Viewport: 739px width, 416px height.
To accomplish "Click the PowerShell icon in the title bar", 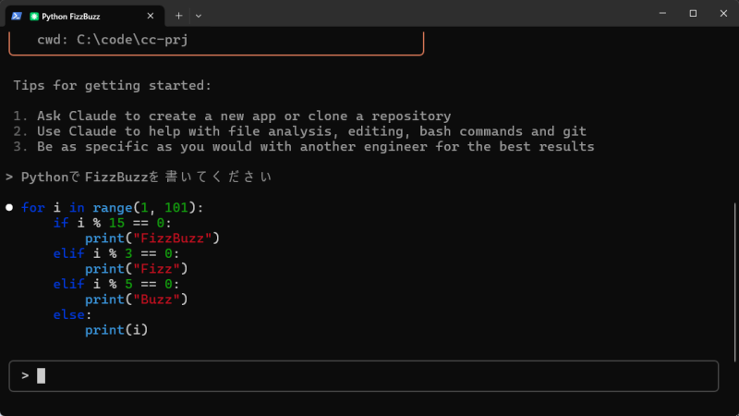I will [x=17, y=16].
